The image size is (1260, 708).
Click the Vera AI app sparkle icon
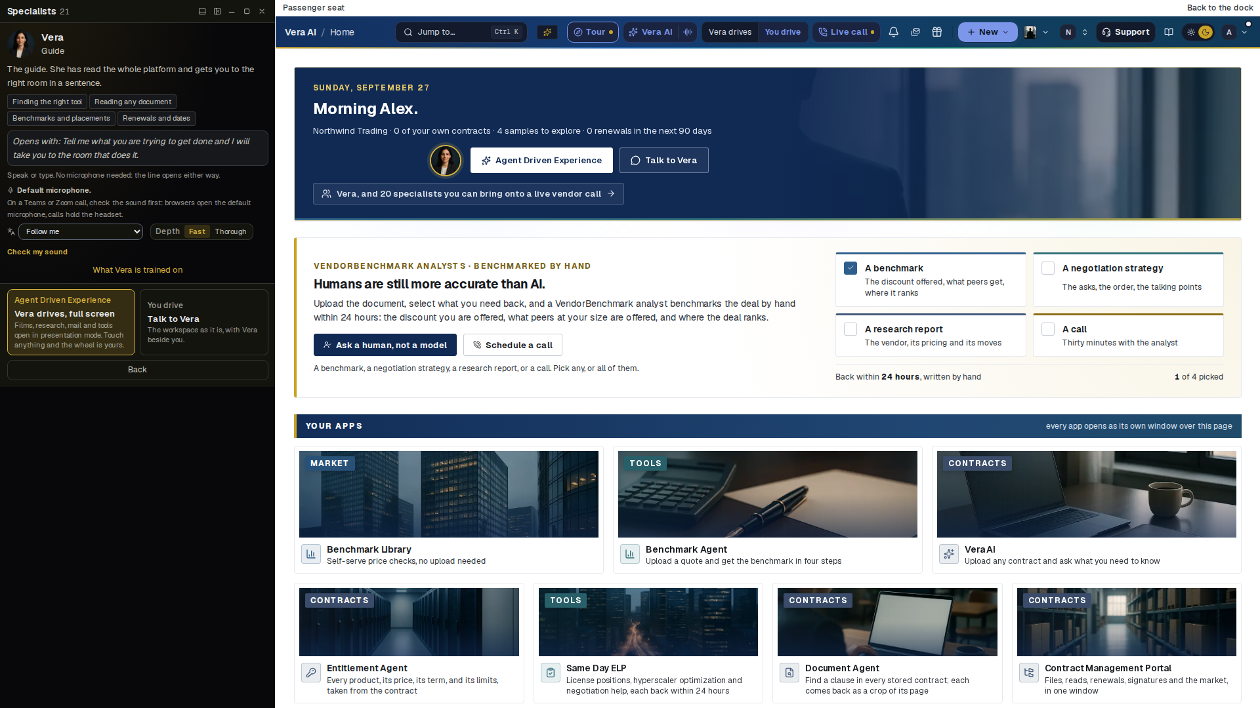click(949, 554)
